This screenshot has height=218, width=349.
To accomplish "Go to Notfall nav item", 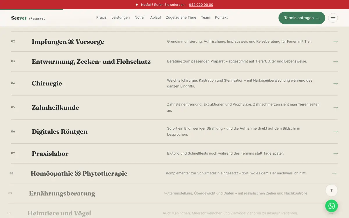I will (x=140, y=17).
